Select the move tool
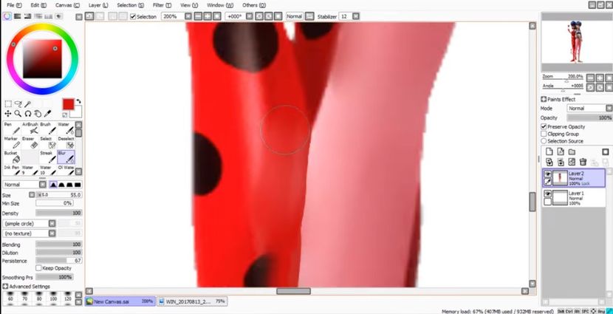The width and height of the screenshot is (613, 314). tap(8, 114)
